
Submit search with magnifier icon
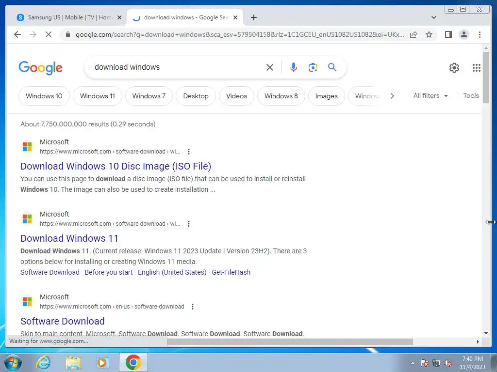click(332, 67)
